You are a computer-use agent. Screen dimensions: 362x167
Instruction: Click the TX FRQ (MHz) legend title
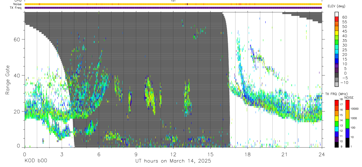coord(335,94)
